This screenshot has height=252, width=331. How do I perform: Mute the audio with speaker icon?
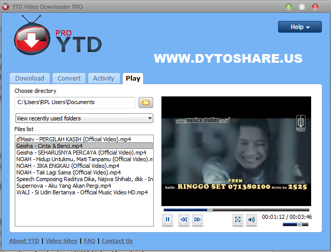pos(252,219)
